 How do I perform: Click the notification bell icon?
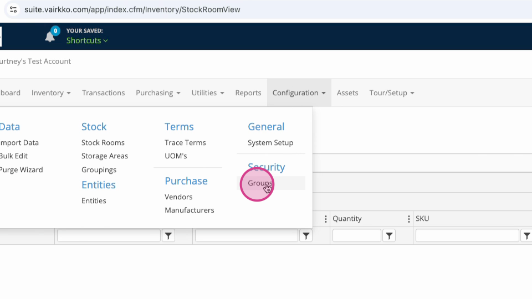tap(50, 37)
